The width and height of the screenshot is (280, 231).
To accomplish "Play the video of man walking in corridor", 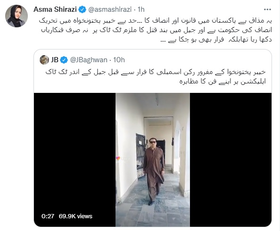I will [153, 160].
